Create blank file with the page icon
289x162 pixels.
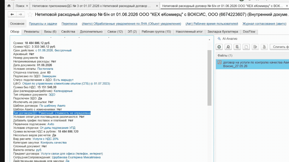click(246, 47)
